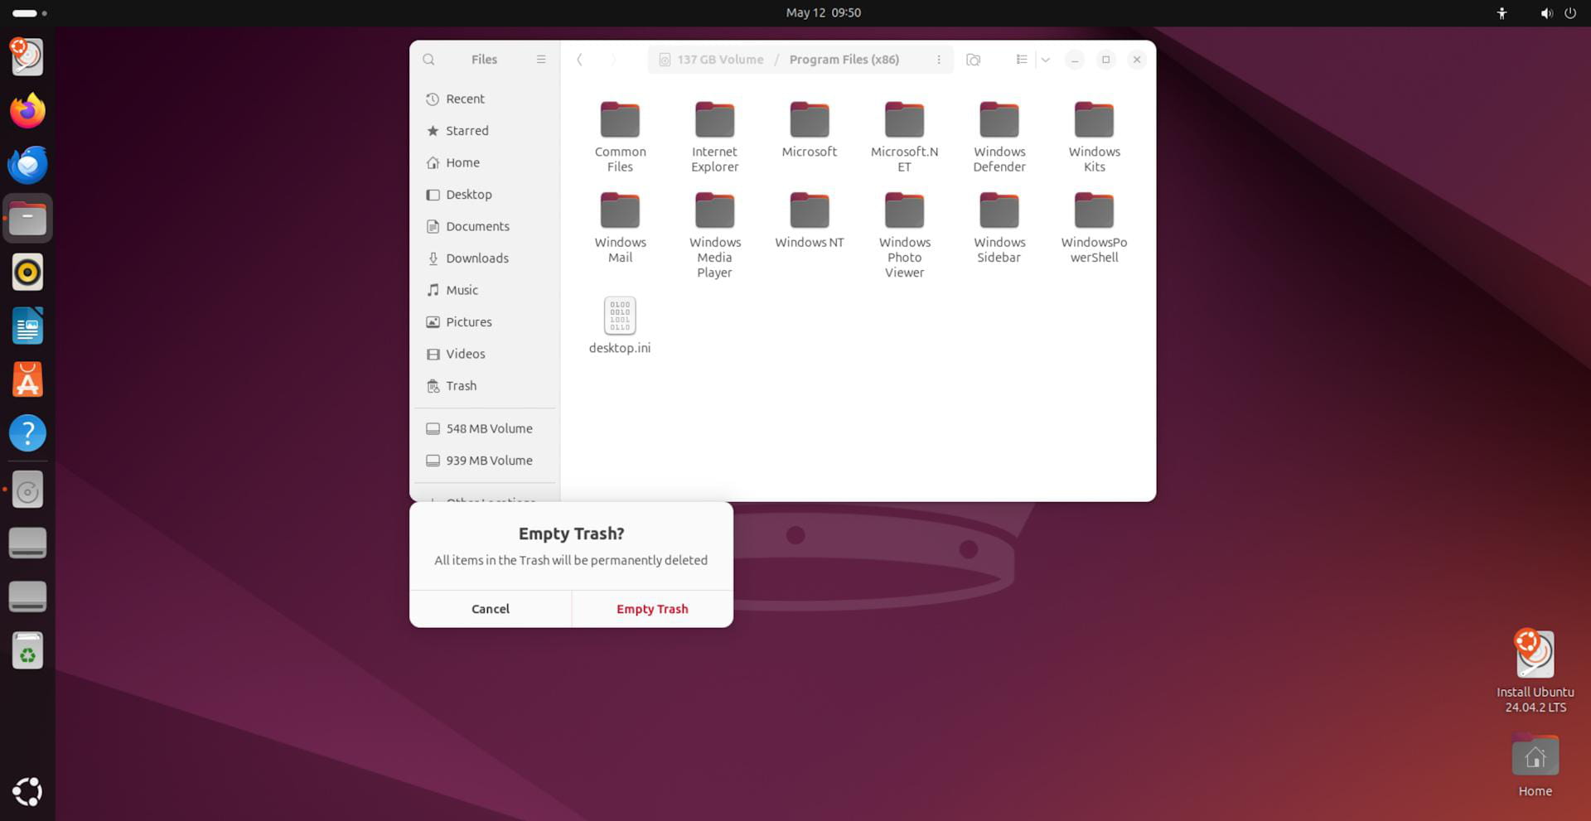Go forward with the right arrow
The width and height of the screenshot is (1591, 821).
coord(613,60)
